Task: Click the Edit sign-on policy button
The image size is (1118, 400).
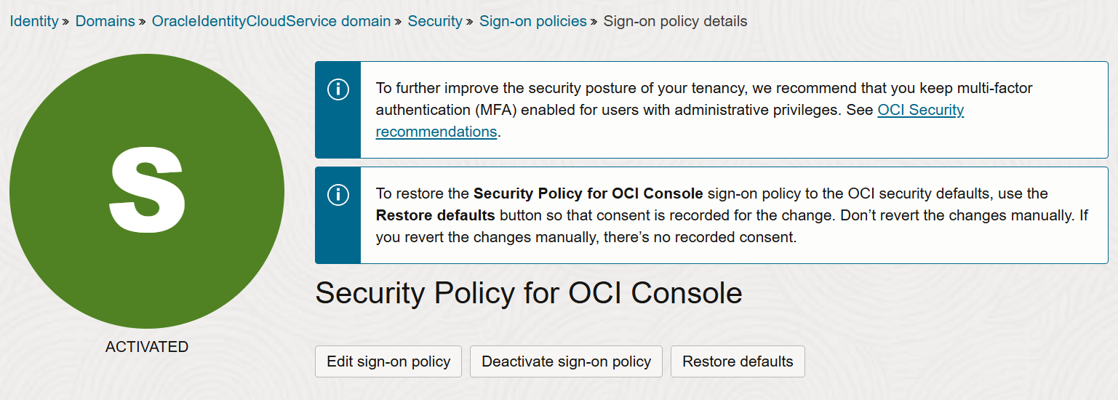Action: coord(388,361)
